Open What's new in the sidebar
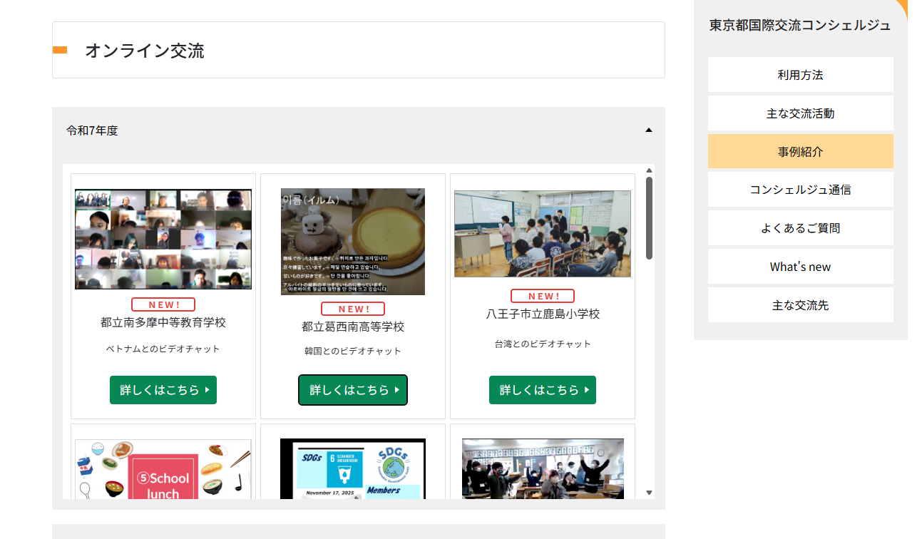 (x=800, y=267)
